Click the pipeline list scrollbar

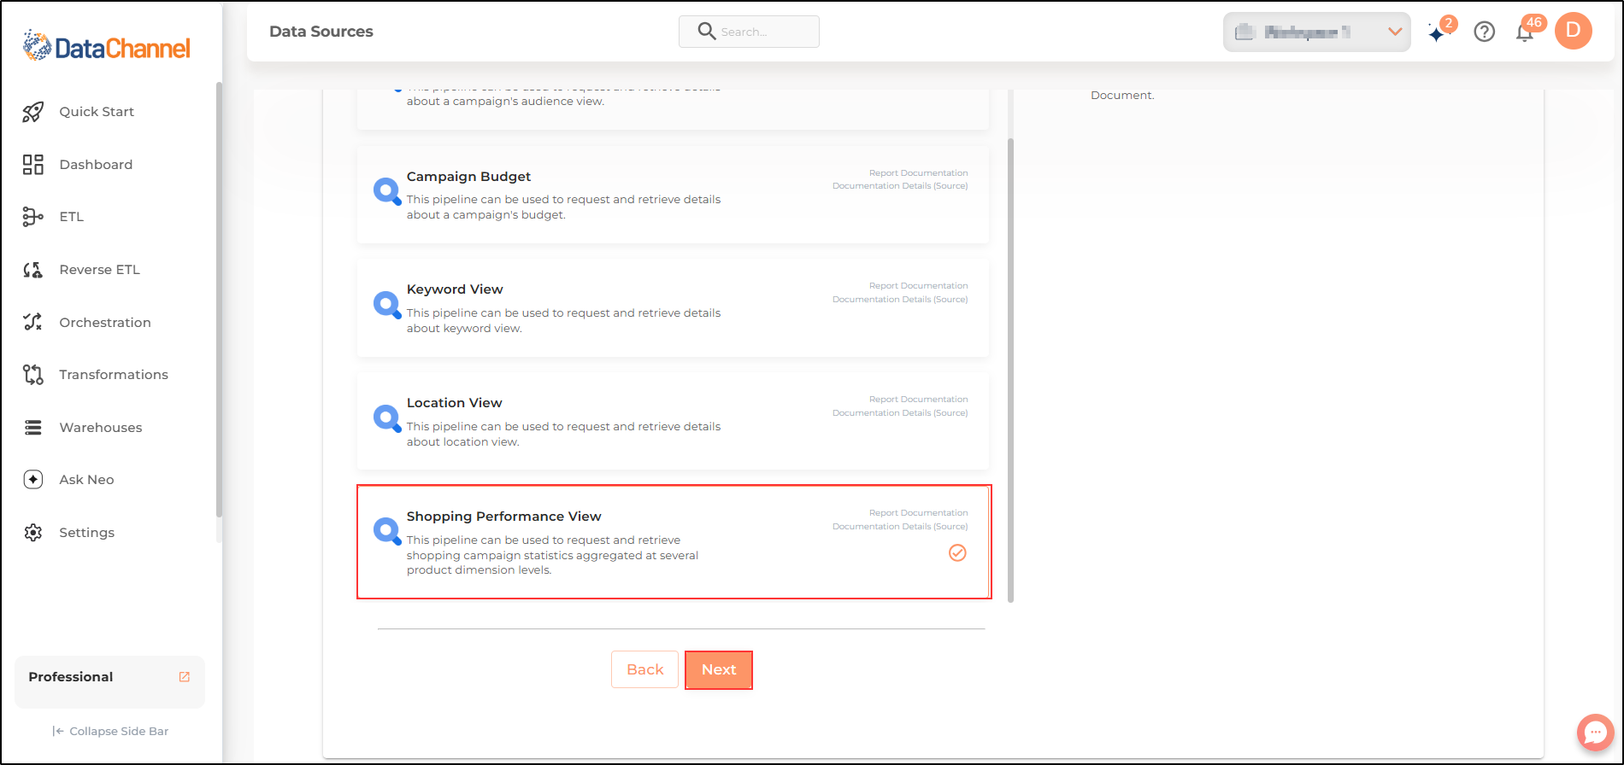1011,371
